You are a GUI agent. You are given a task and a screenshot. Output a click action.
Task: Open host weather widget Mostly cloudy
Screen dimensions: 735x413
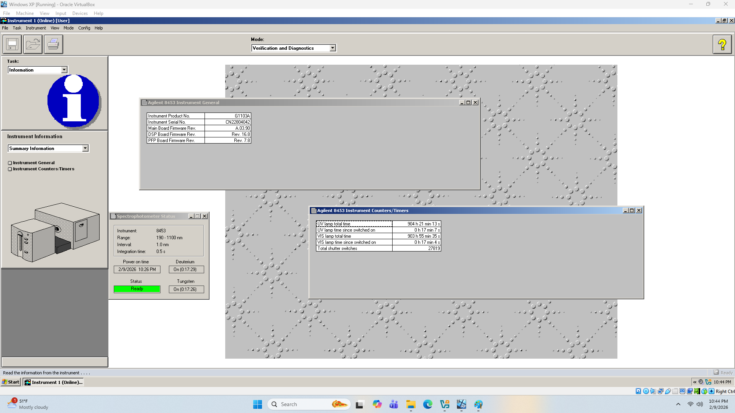[x=28, y=404]
